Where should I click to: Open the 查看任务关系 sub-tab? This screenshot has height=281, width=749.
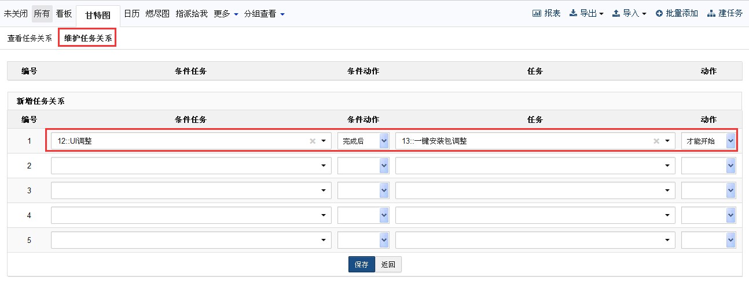[x=30, y=39]
